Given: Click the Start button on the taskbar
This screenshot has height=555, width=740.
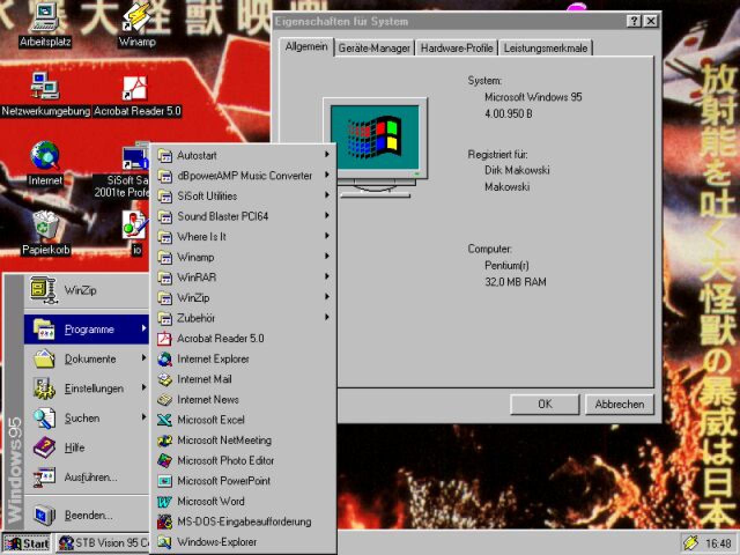Looking at the screenshot, I should tap(27, 543).
